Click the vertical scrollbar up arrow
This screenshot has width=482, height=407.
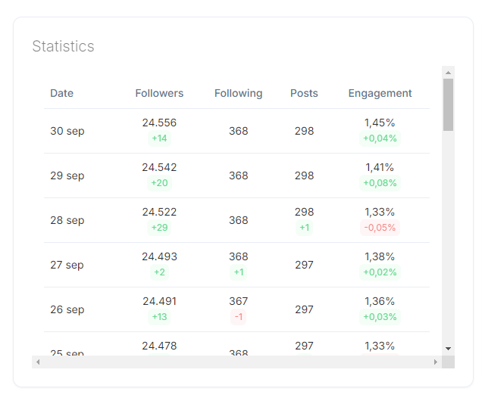tap(448, 73)
